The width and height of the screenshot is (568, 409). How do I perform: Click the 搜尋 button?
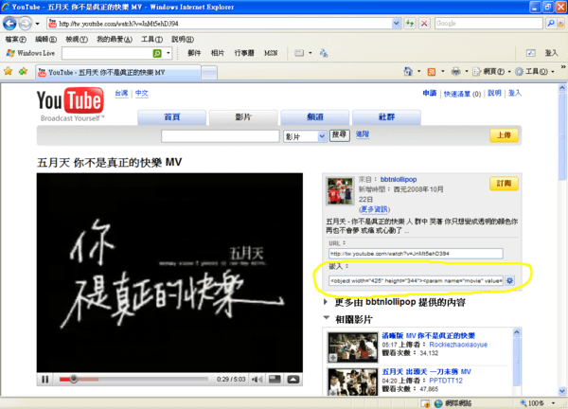coord(340,135)
